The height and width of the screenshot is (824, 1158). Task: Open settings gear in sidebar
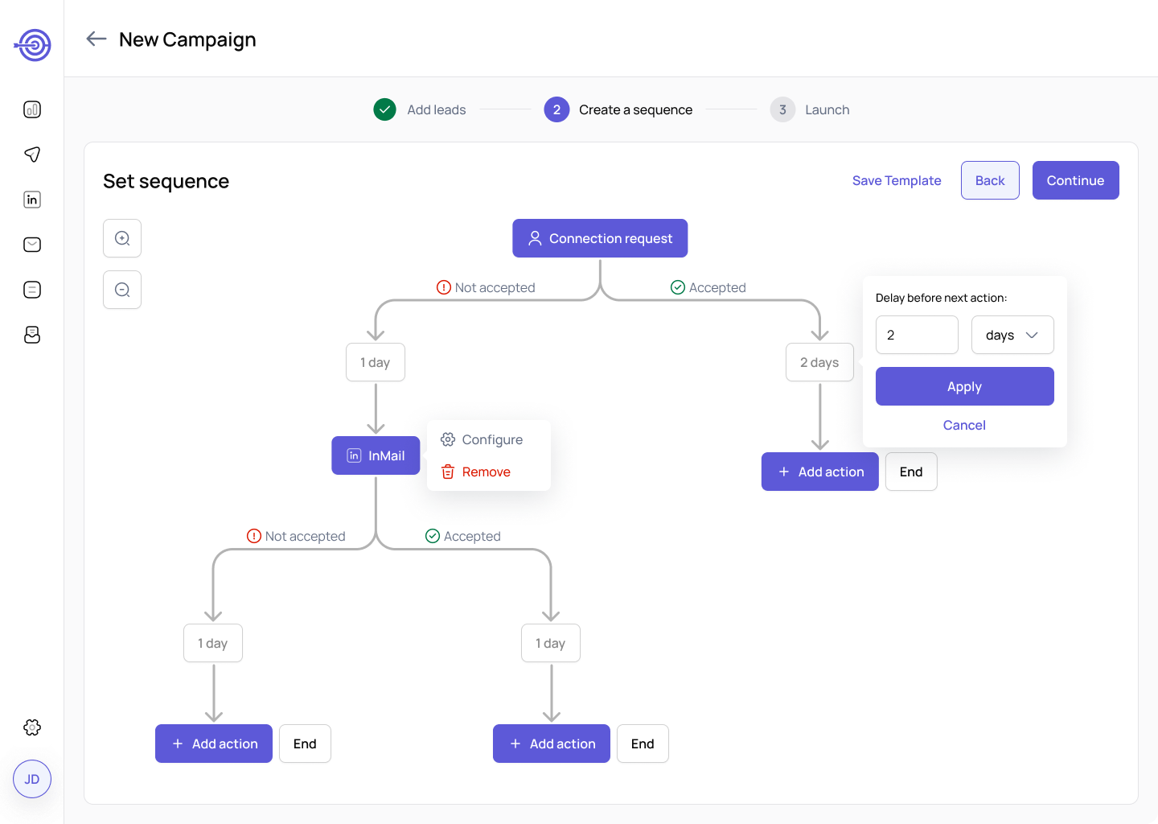32,727
